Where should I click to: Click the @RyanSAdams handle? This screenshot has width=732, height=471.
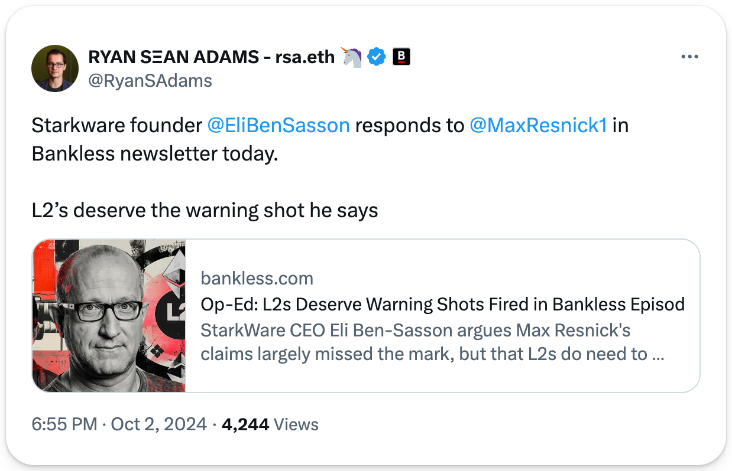click(x=150, y=80)
